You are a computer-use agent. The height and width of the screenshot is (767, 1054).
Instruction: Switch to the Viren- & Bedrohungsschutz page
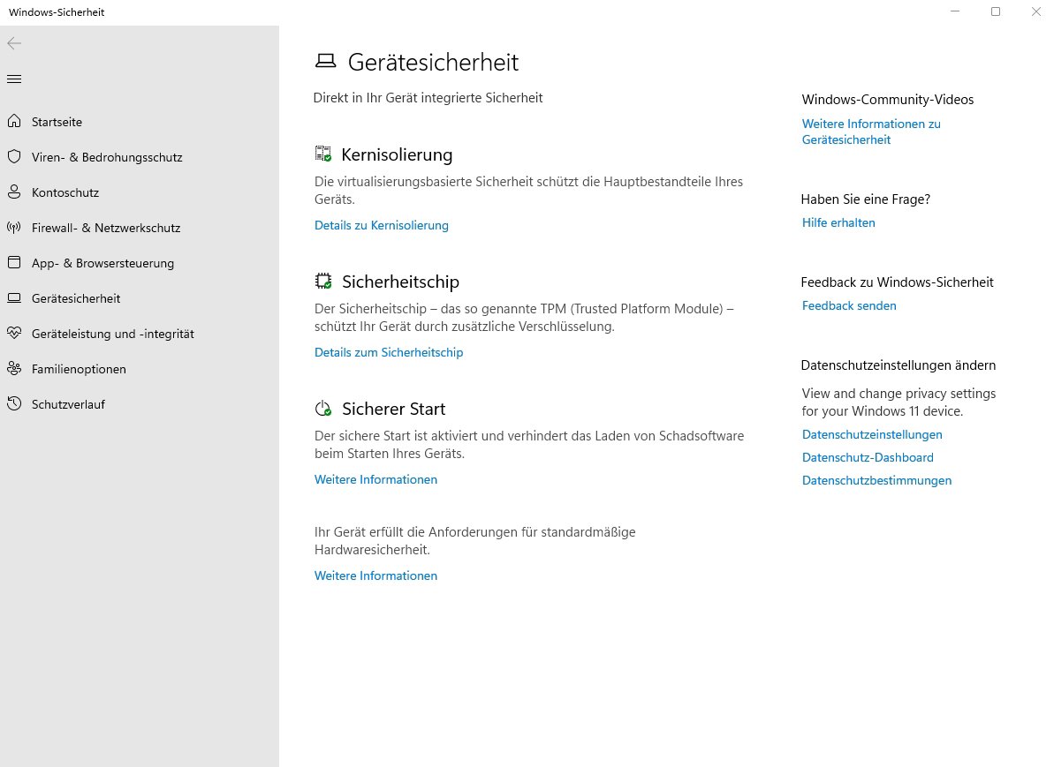coord(107,156)
